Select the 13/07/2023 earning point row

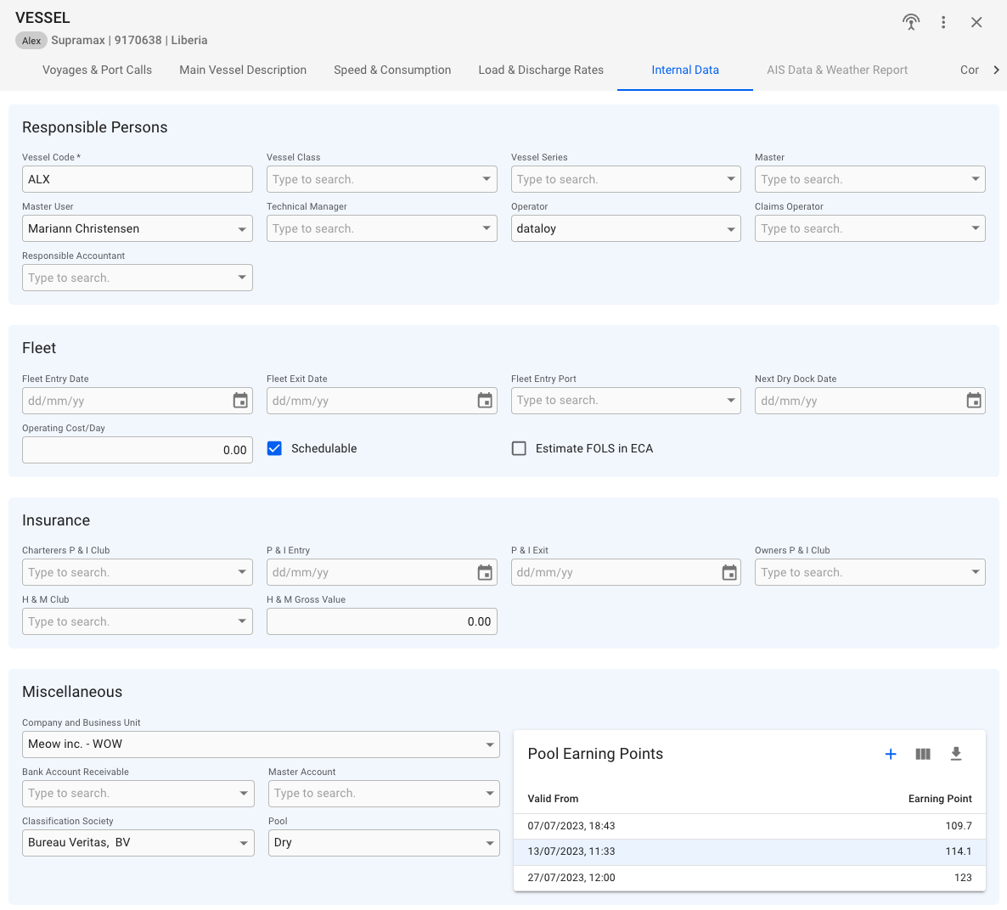coord(749,851)
